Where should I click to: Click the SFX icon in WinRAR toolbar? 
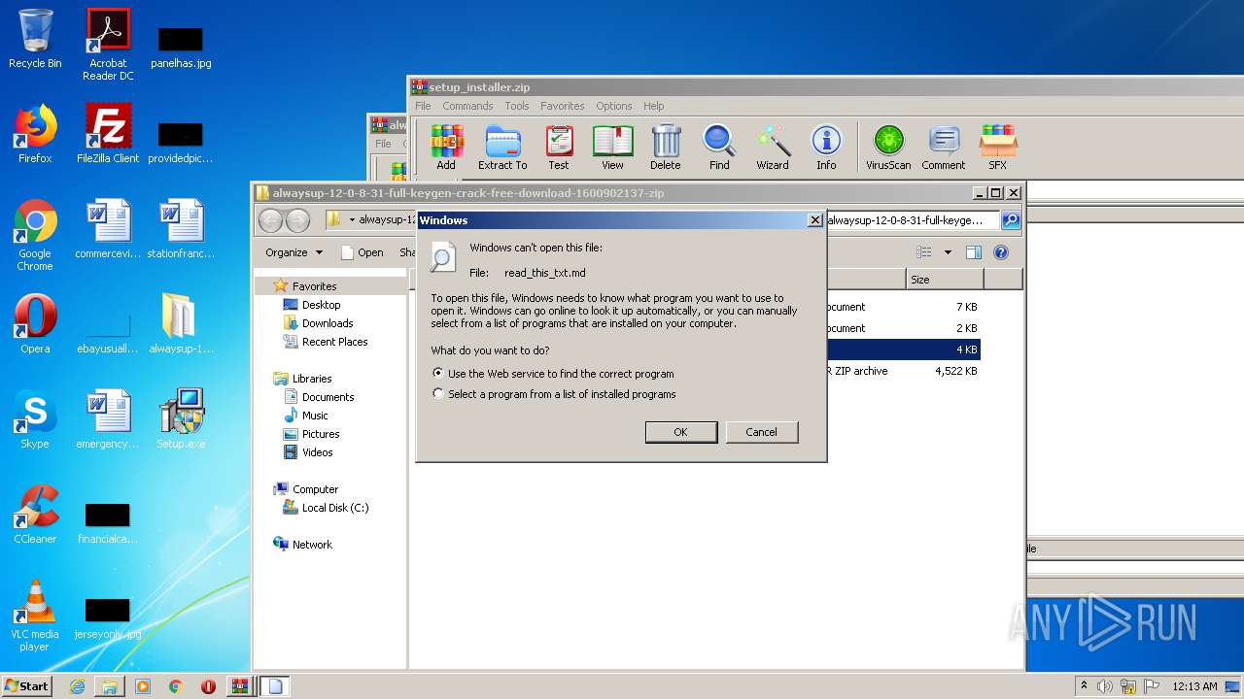[998, 148]
